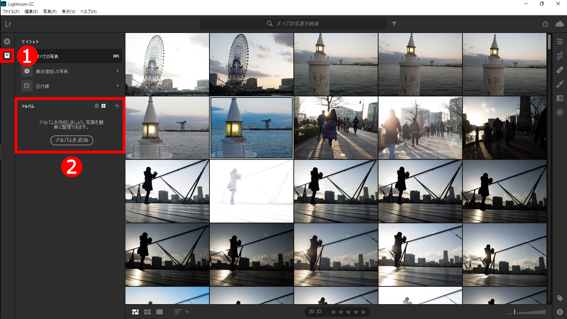Click the アルバムを追加 button

tap(72, 140)
